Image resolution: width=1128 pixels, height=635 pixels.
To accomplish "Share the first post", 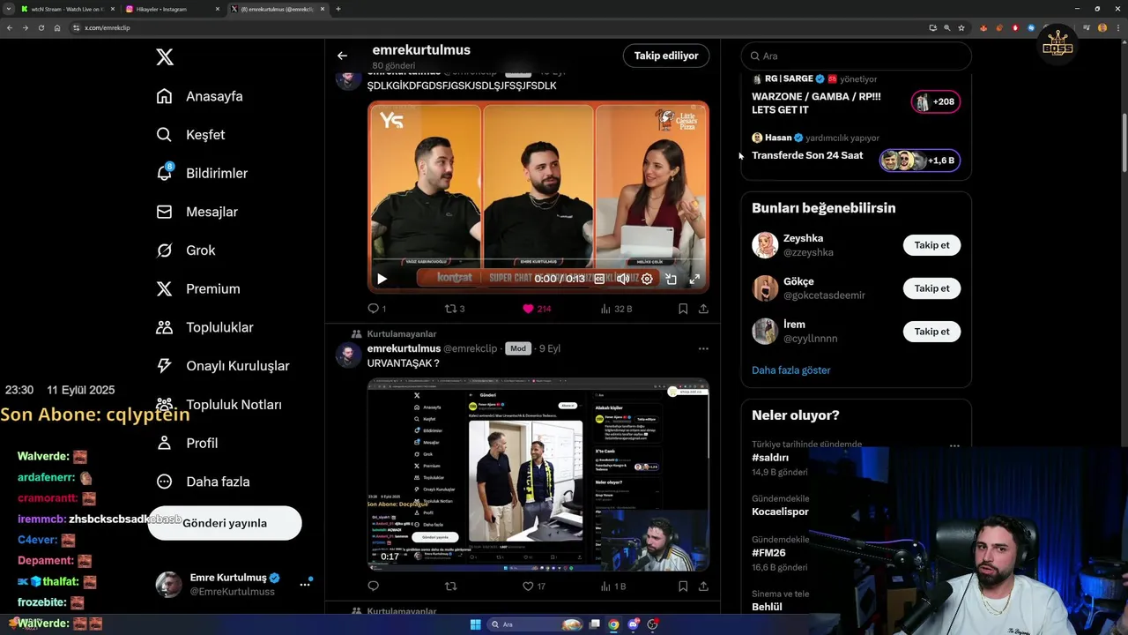I will (703, 309).
